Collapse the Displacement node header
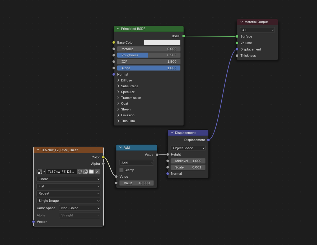Screen dimensions: 317x245 [172, 133]
